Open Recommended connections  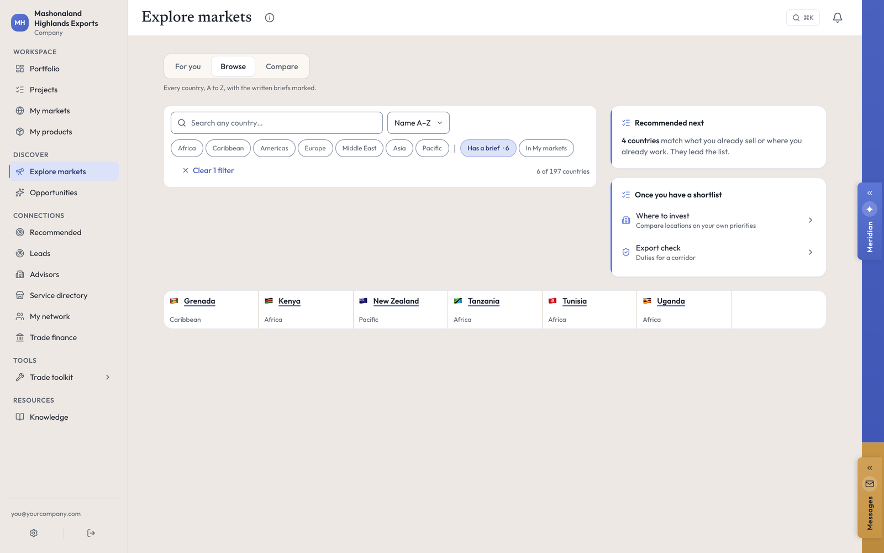point(64,232)
